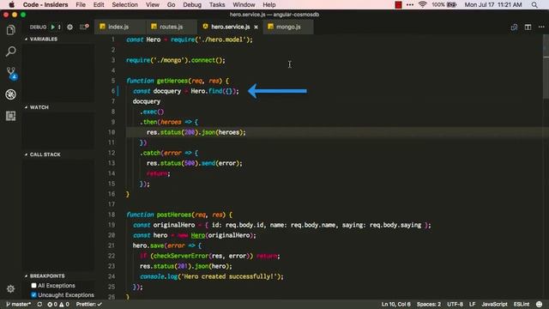This screenshot has height=309, width=549.
Task: Open the Selection menu
Action: coord(124,4)
